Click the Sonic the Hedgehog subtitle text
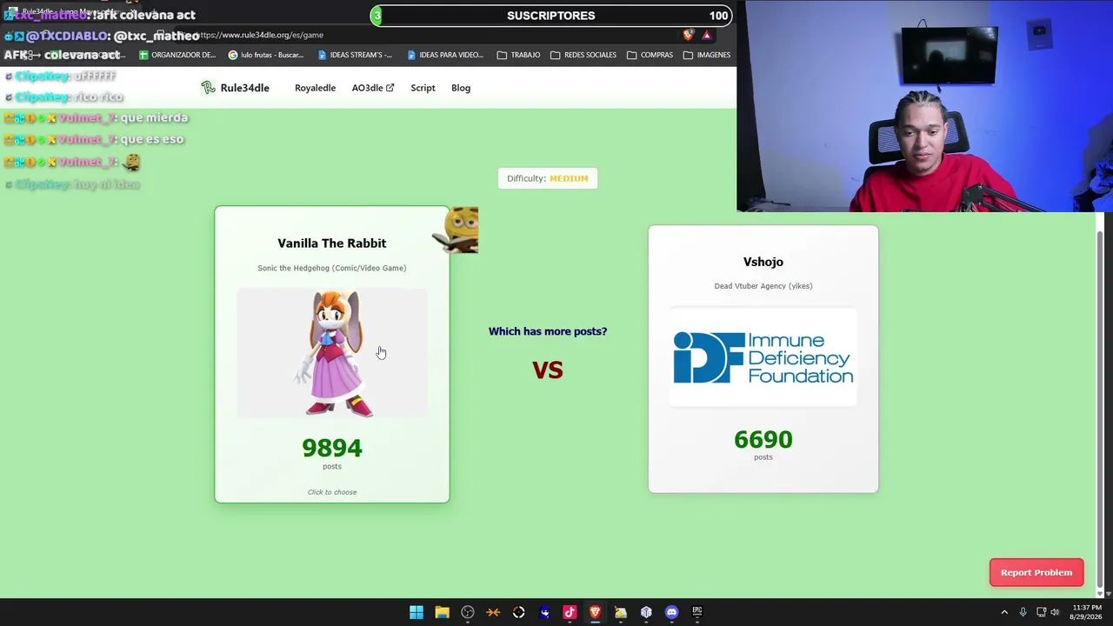Image resolution: width=1113 pixels, height=626 pixels. (x=332, y=268)
